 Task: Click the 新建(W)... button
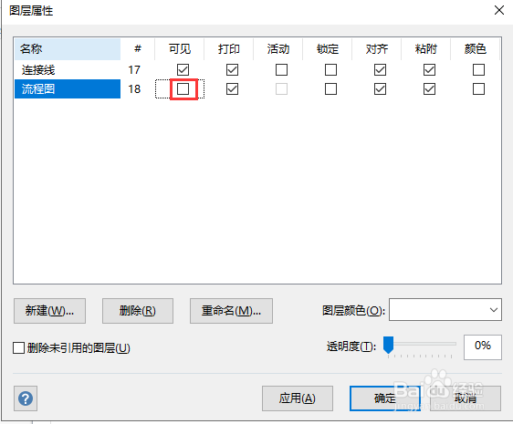(49, 311)
